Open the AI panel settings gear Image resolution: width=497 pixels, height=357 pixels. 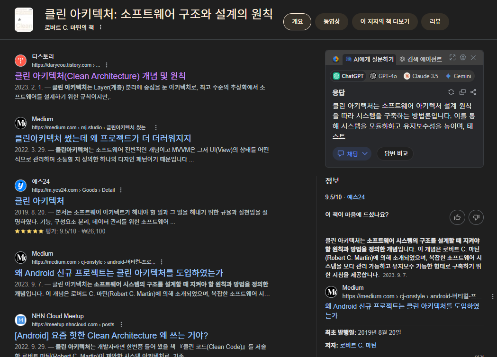463,57
